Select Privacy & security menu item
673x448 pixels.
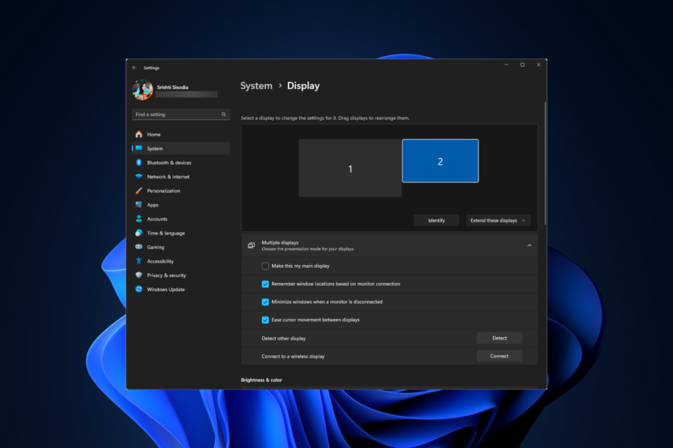(181, 275)
